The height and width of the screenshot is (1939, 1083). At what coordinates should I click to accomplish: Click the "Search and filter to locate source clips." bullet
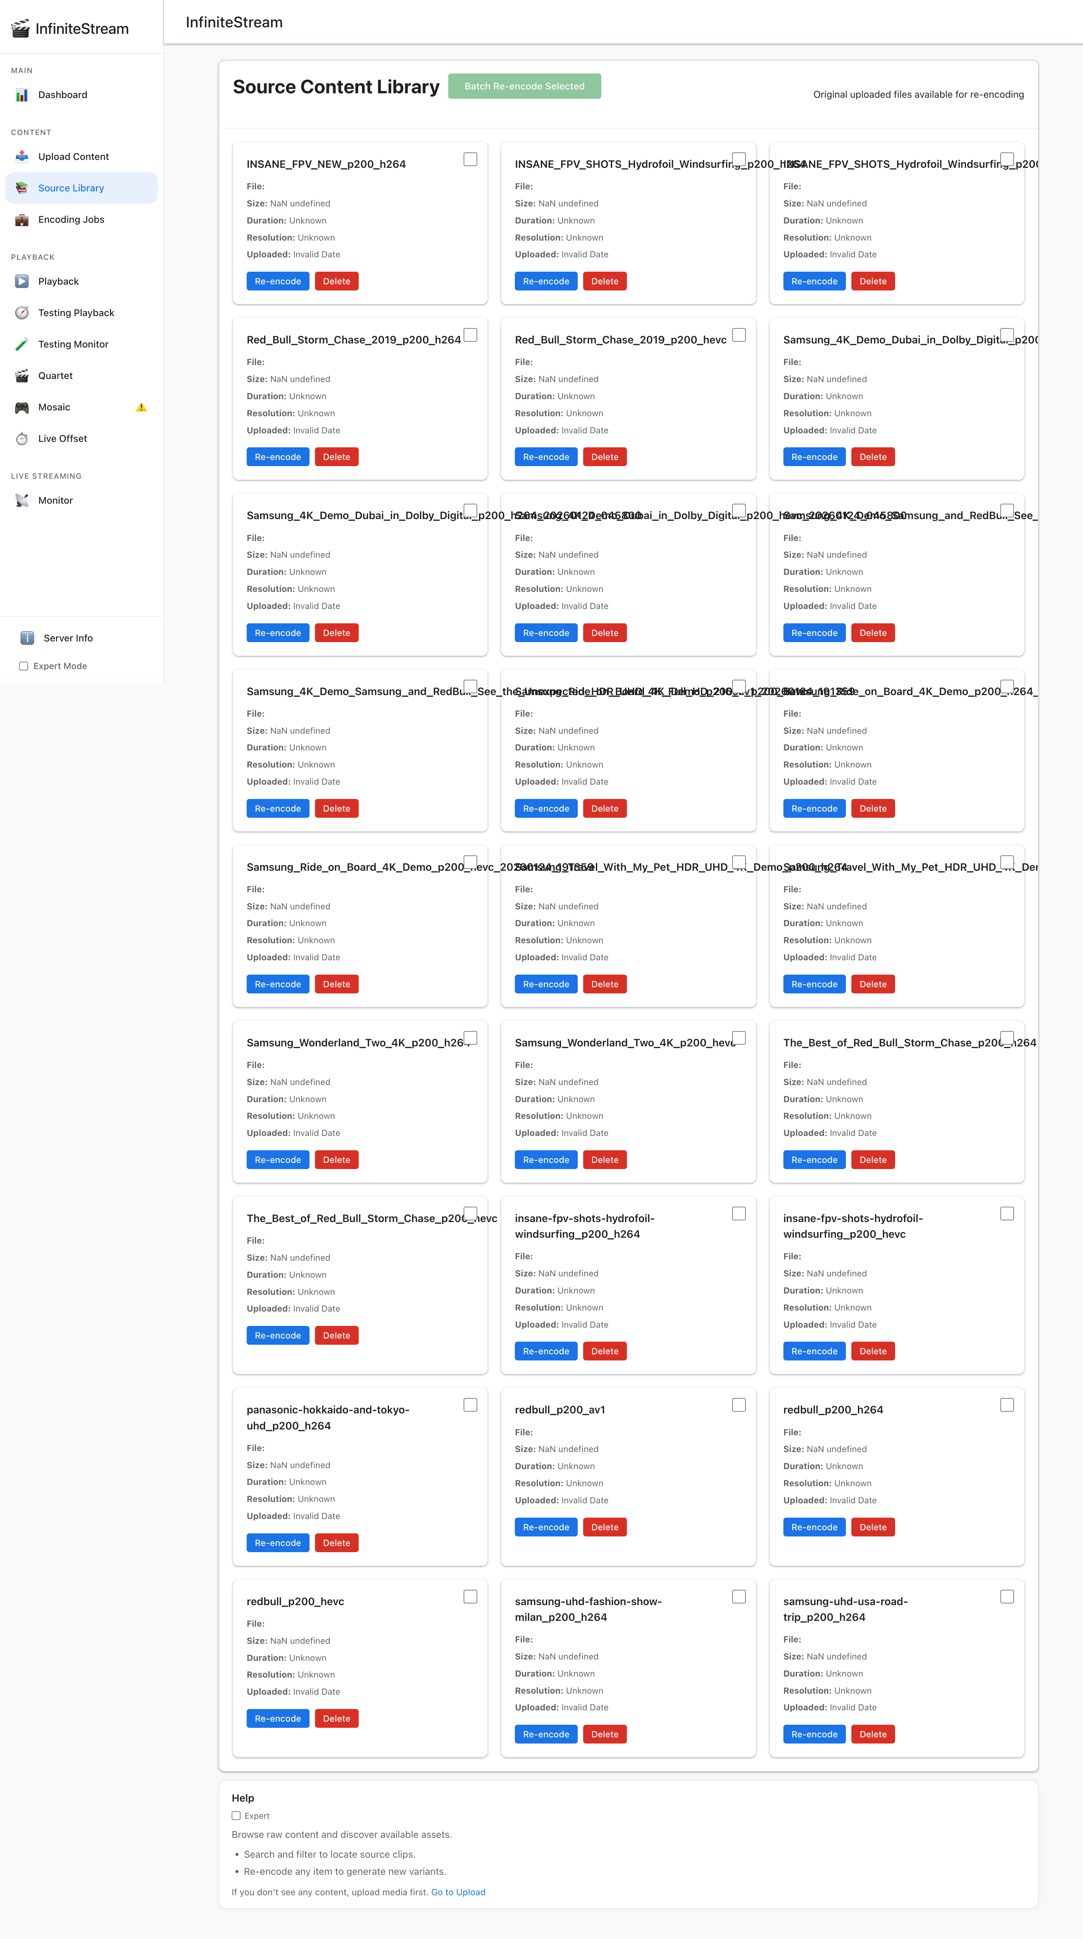(330, 1855)
